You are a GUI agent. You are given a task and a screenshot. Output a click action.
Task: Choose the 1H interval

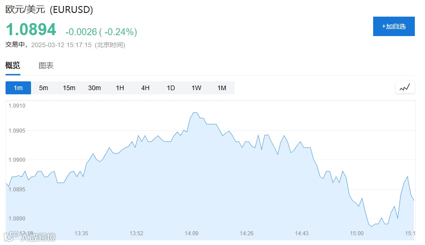[120, 88]
